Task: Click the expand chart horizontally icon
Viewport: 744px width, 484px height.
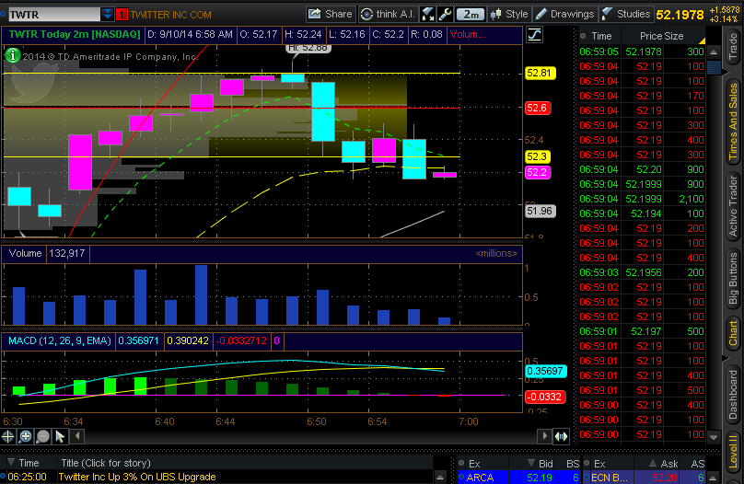Action: (x=562, y=436)
